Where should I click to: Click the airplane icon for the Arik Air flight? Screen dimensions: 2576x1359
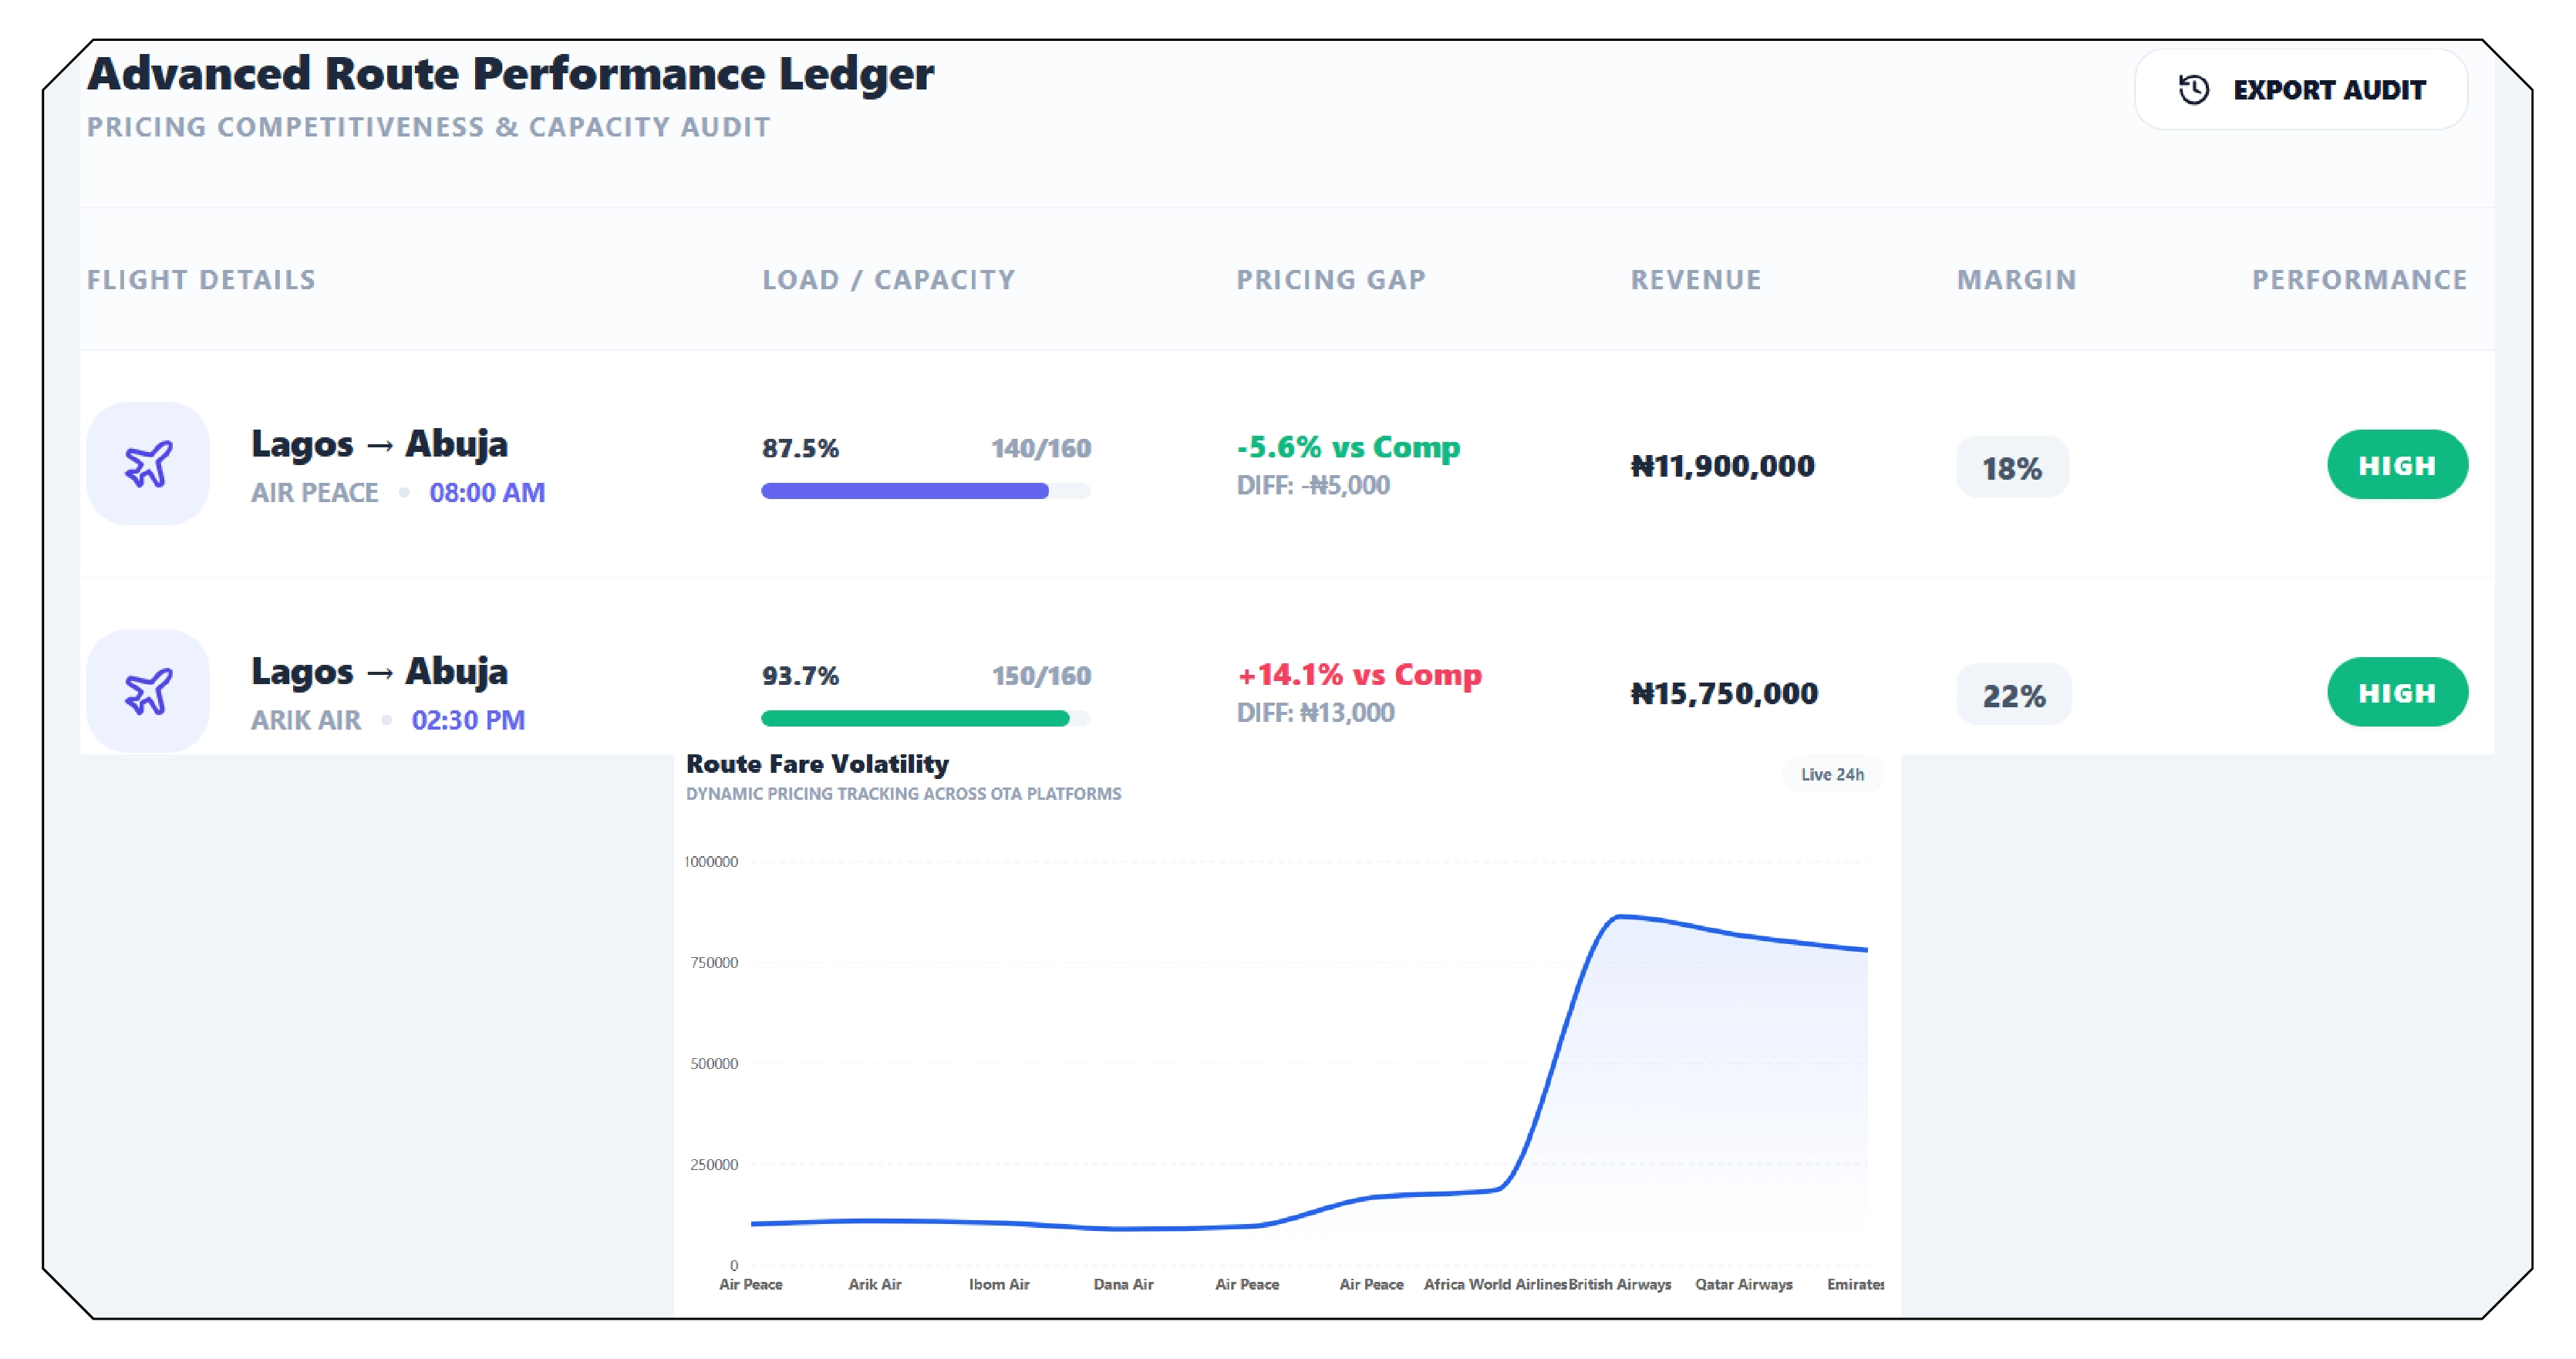pos(148,690)
